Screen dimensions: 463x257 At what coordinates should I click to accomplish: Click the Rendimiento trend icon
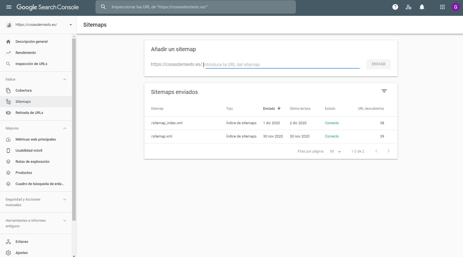coord(8,53)
